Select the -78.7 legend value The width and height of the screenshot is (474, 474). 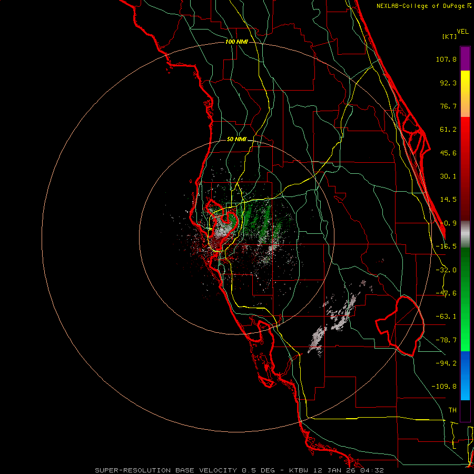(x=446, y=340)
